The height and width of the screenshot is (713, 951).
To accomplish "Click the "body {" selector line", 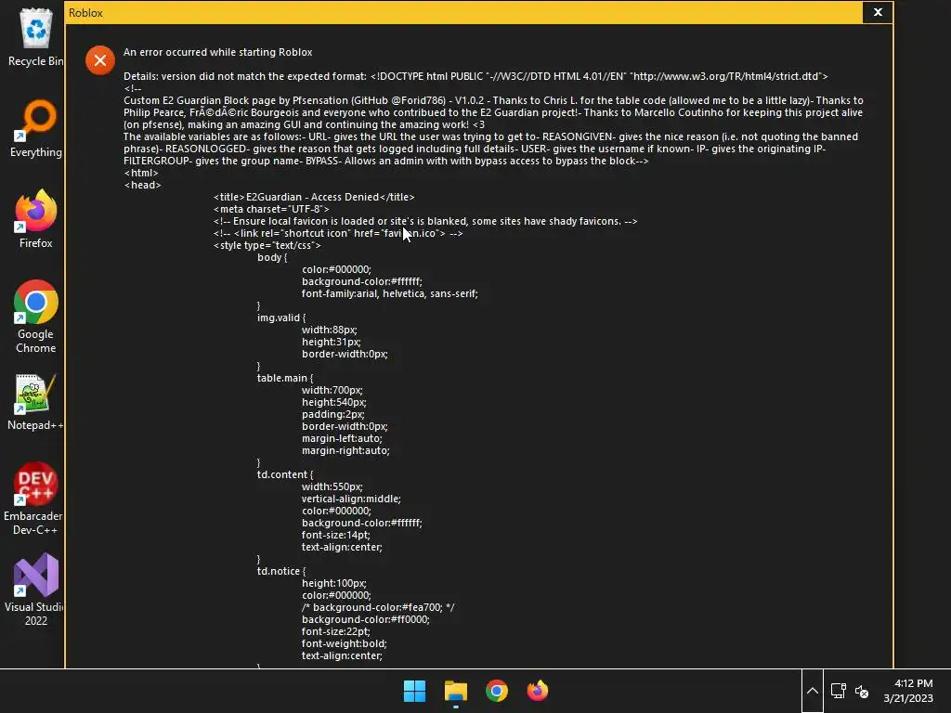I will coord(272,258).
